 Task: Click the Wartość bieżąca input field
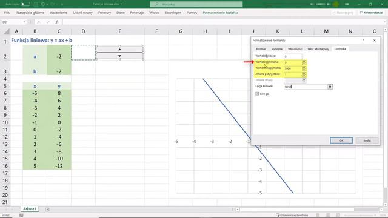tap(293, 56)
